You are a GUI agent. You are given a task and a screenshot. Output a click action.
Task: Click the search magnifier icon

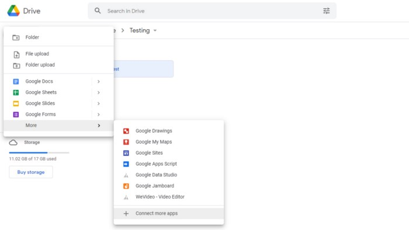coord(98,11)
